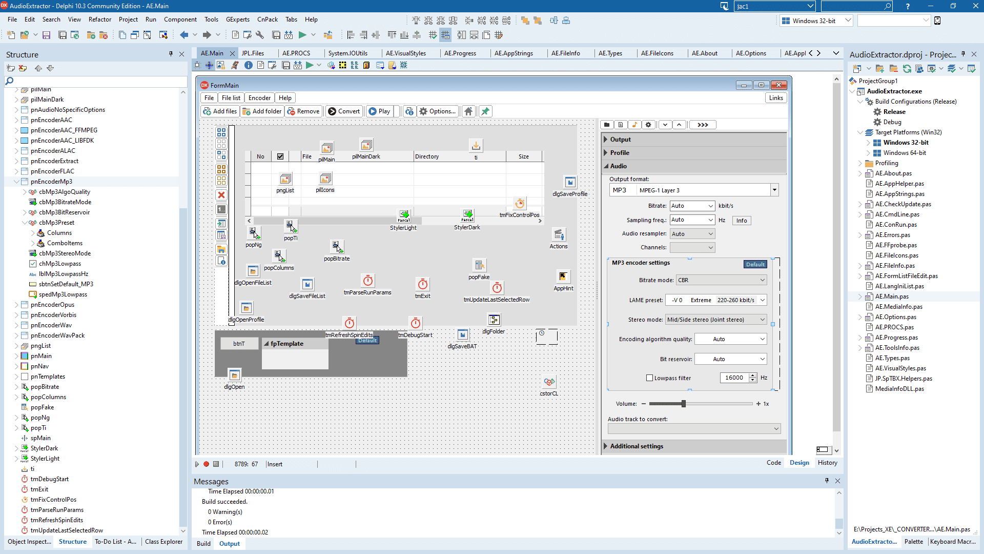Collapse the pnEncoderMp3 tree node
The width and height of the screenshot is (984, 554).
16,182
